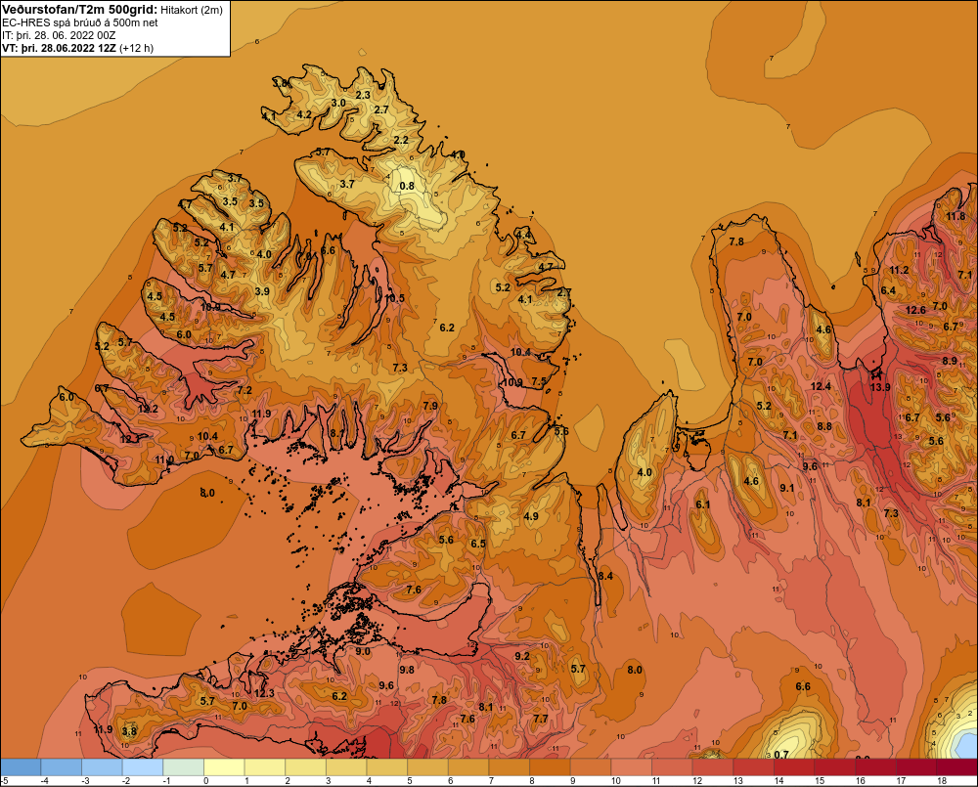Click the temperature value "3.0"
Screen dimensions: 978x787
[338, 103]
